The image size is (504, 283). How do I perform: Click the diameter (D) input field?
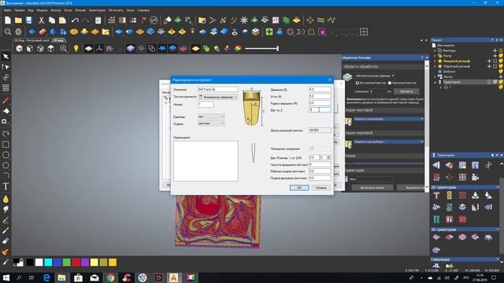320,90
